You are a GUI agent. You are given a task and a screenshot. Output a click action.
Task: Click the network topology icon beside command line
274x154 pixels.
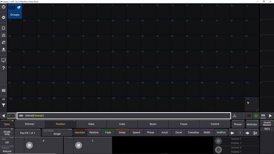[x=235, y=116]
